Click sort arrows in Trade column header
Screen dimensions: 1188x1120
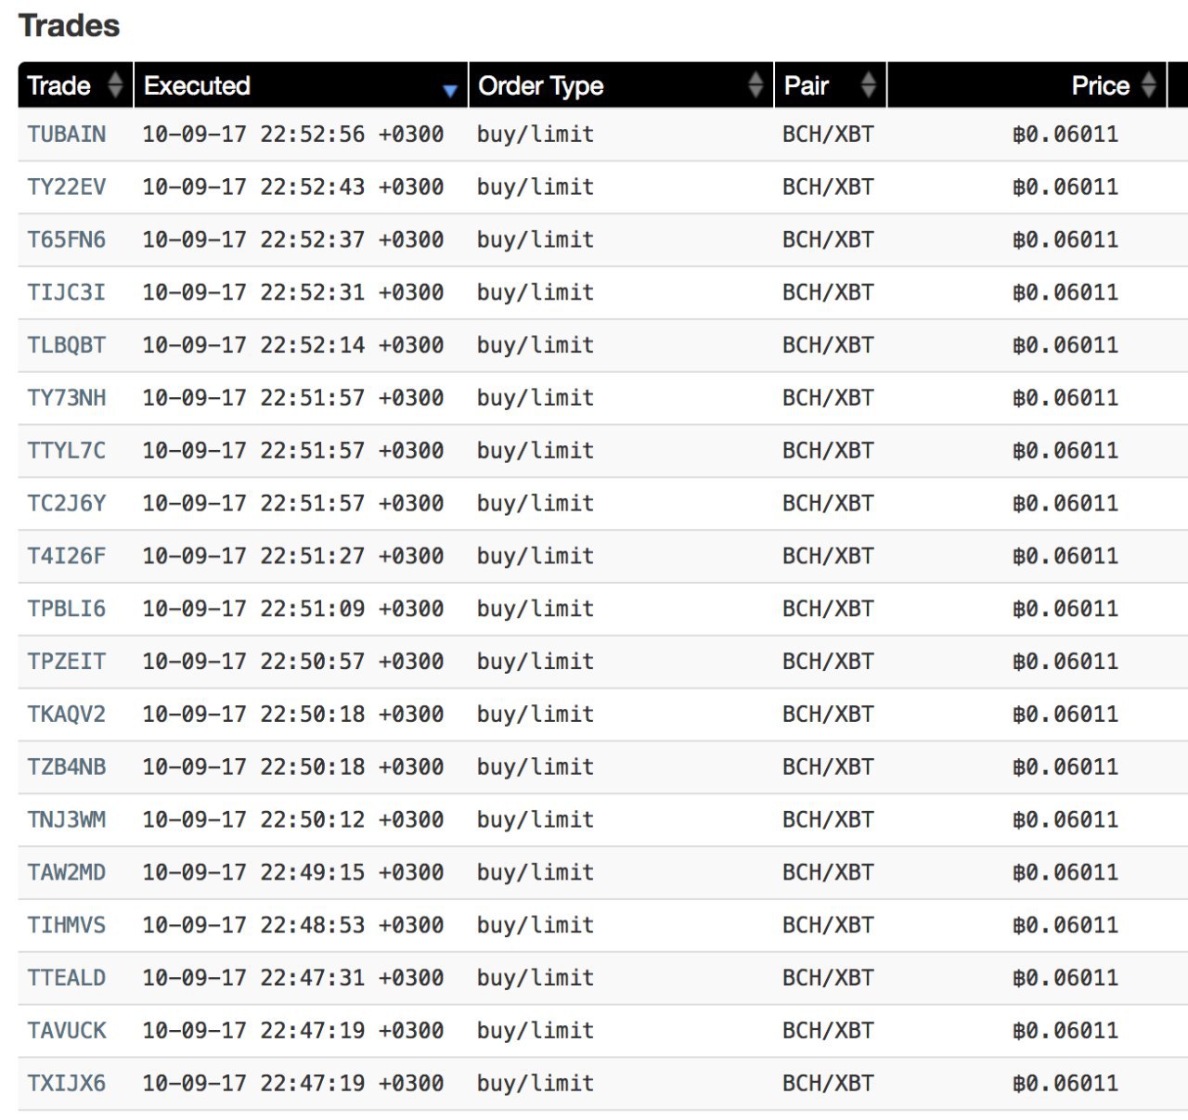pos(115,85)
